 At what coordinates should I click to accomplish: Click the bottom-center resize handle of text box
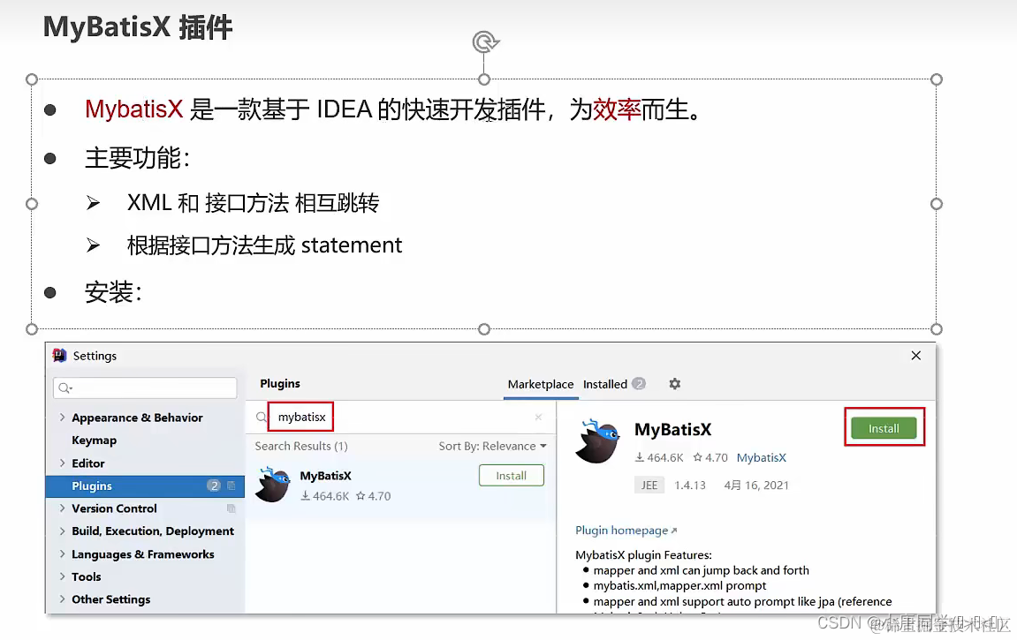(x=484, y=329)
